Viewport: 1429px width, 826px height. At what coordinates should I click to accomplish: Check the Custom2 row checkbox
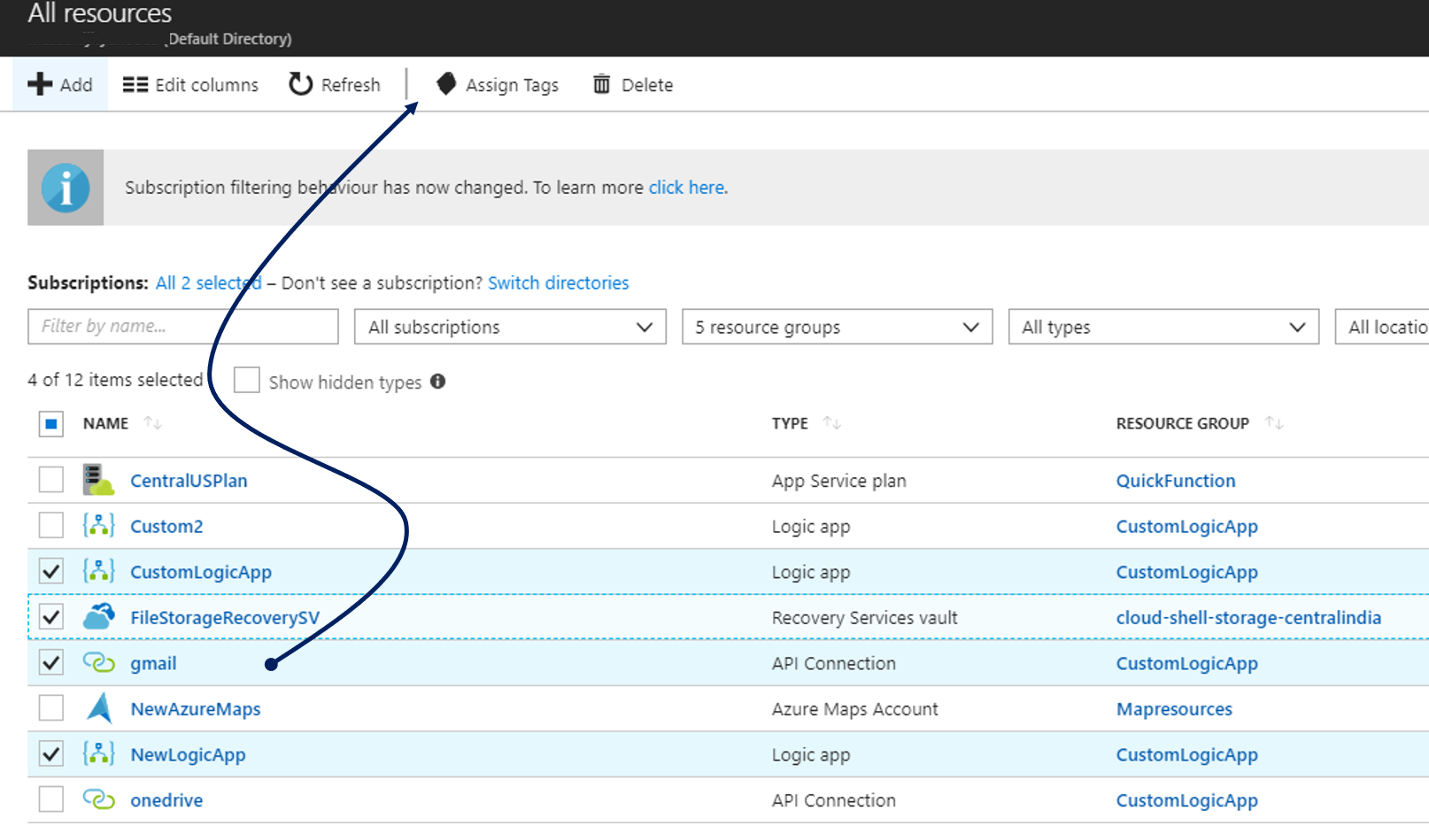[x=51, y=525]
